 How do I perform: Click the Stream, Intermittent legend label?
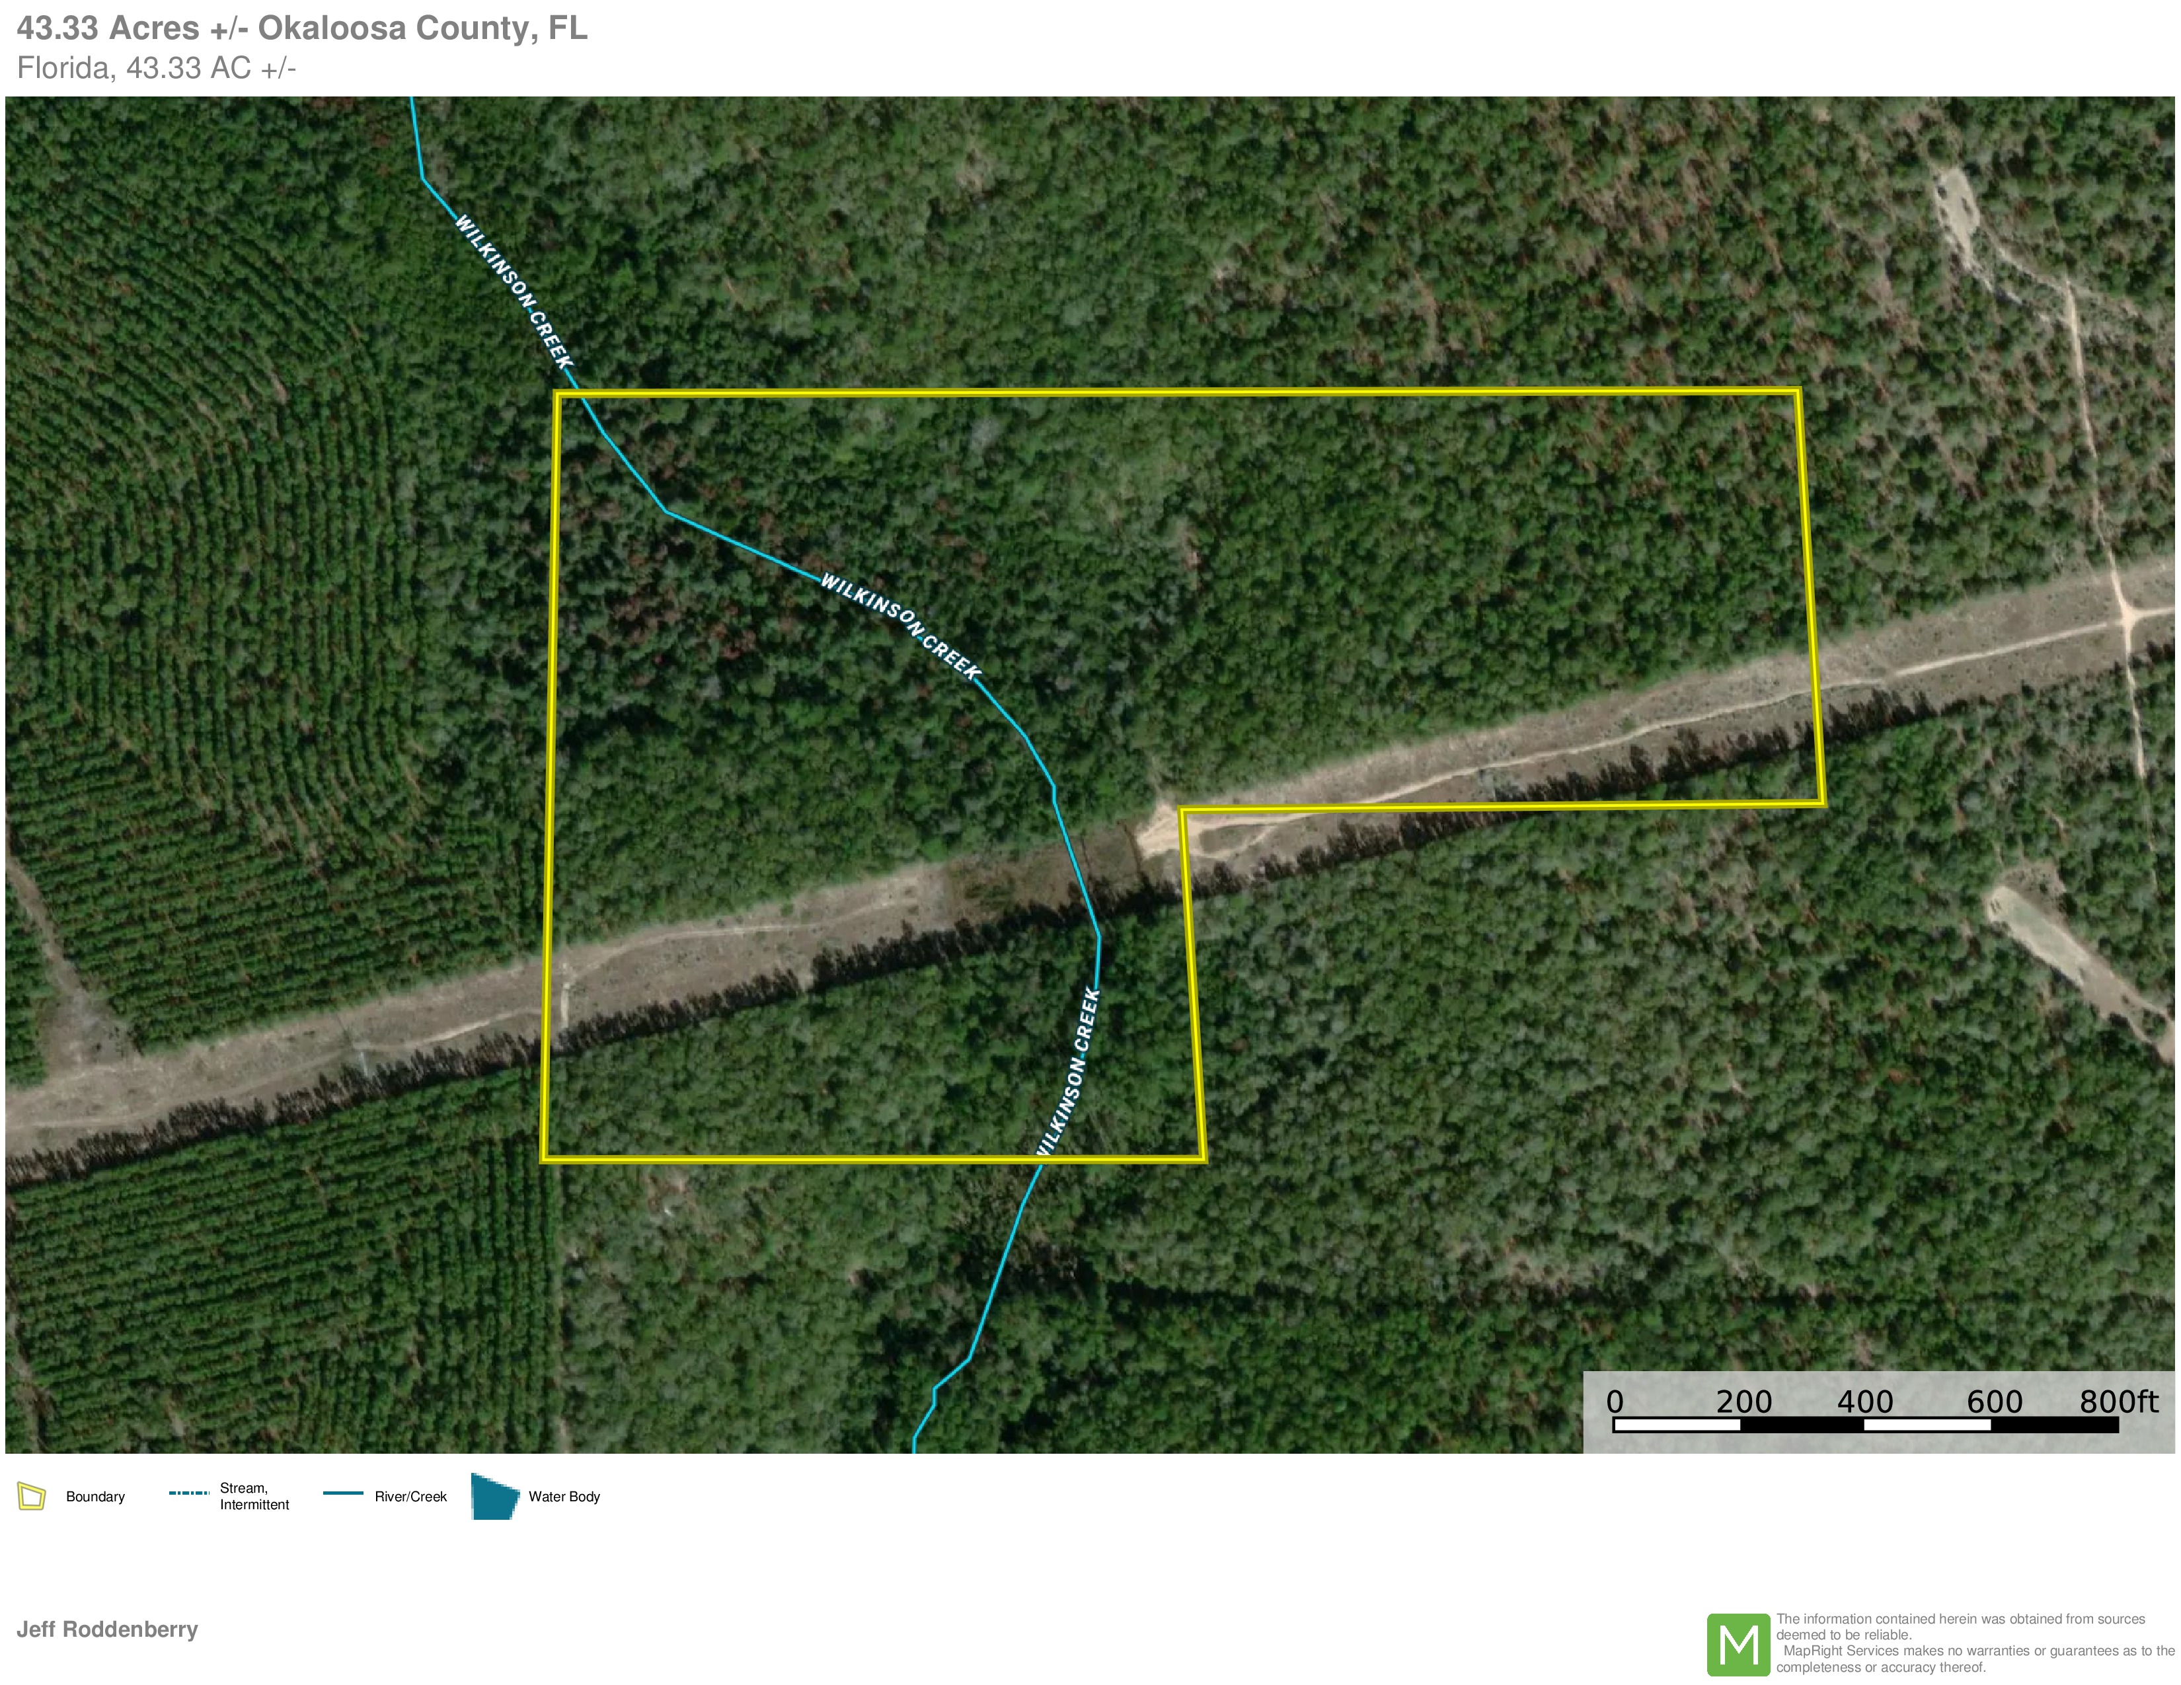254,1496
